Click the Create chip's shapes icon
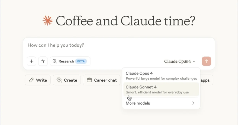238x125 pixels. pos(59,80)
